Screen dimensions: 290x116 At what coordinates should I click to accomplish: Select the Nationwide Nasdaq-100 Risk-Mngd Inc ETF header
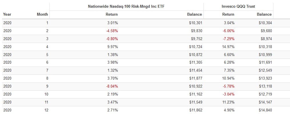point(126,7)
